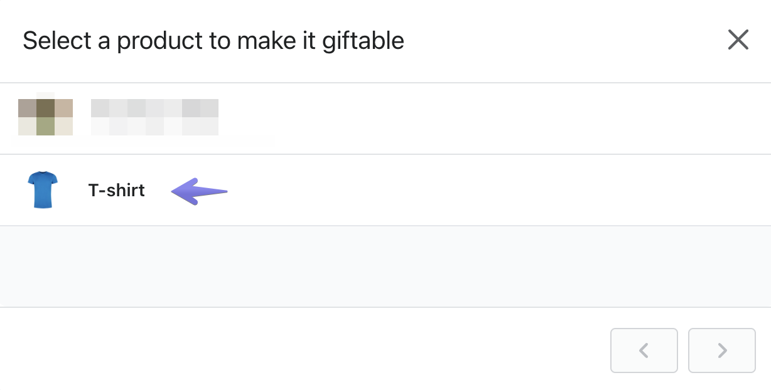The image size is (771, 390).
Task: Click the empty gray area below the product list
Action: click(x=385, y=266)
